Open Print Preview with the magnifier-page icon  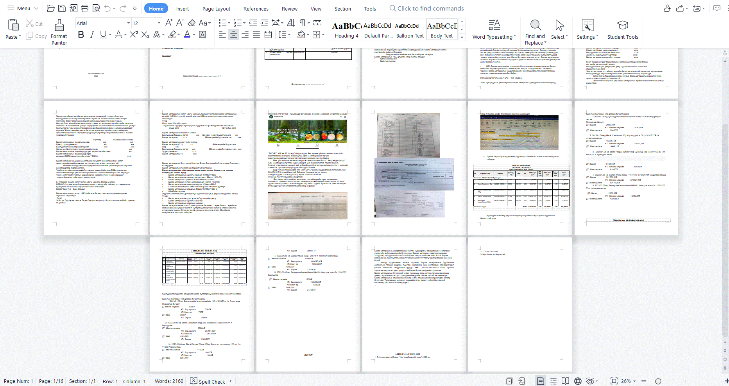[96, 8]
